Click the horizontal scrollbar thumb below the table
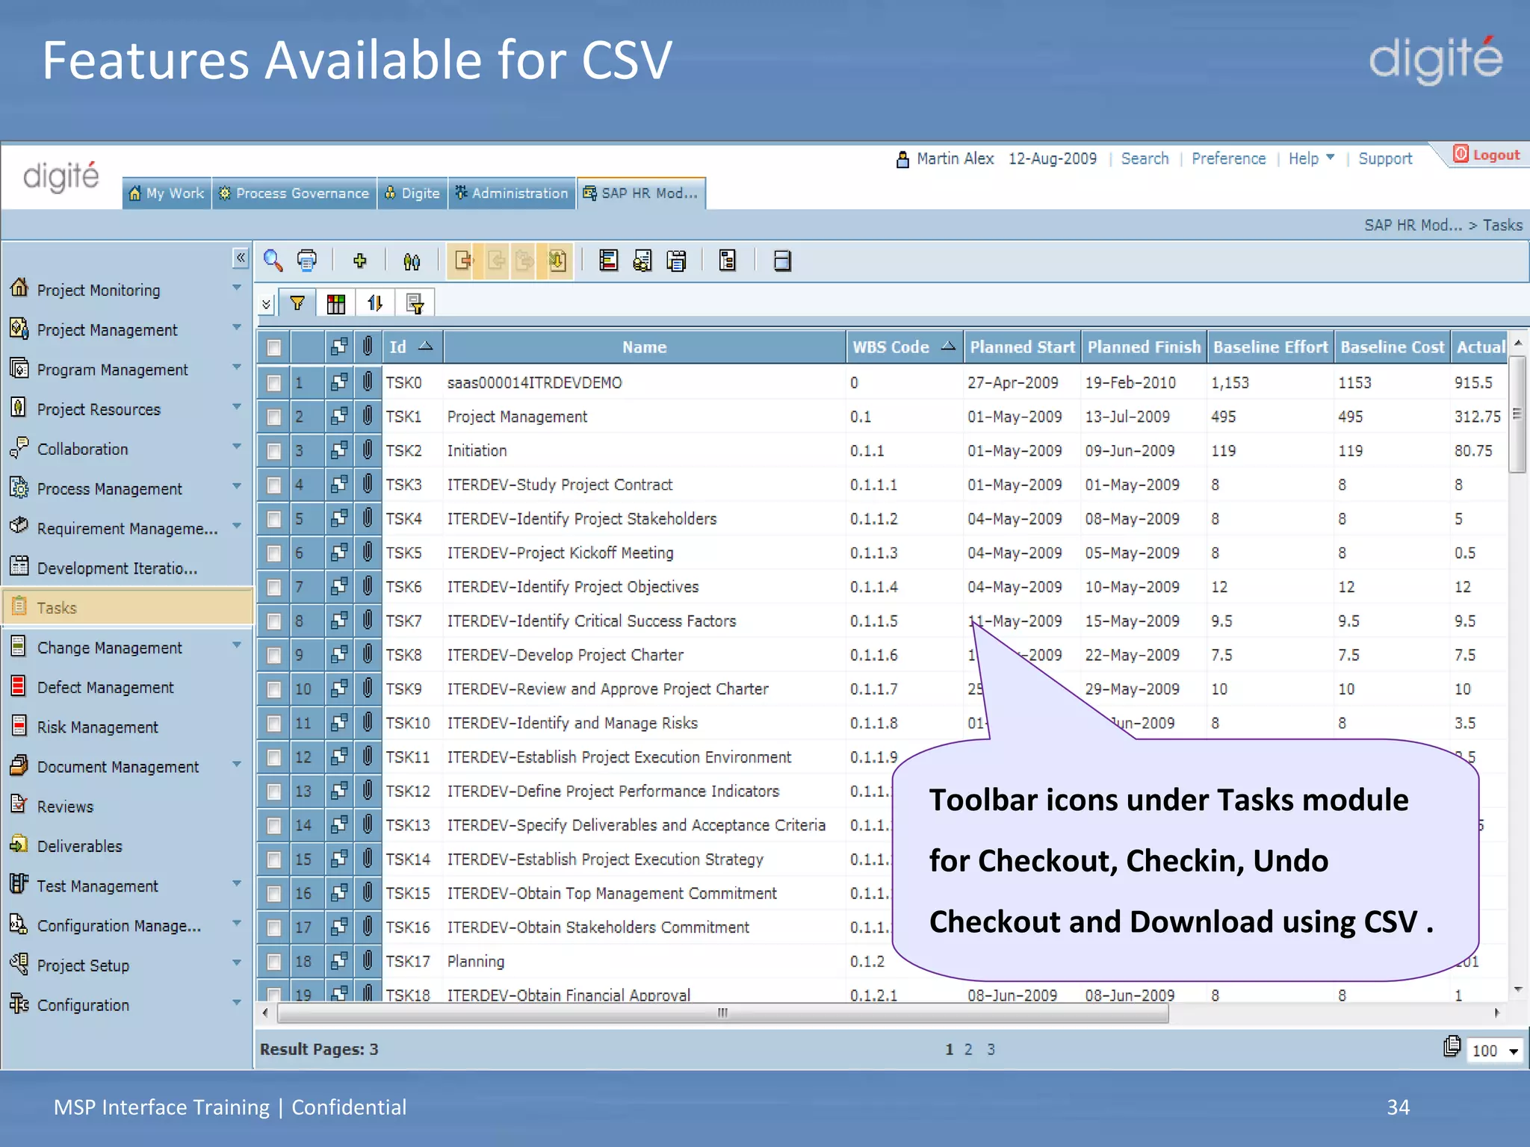 722,1013
